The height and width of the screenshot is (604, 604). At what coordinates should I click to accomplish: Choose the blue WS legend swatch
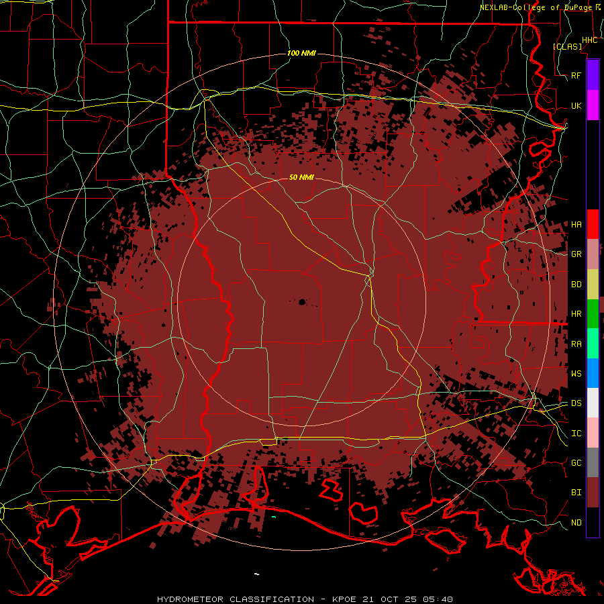pos(593,373)
